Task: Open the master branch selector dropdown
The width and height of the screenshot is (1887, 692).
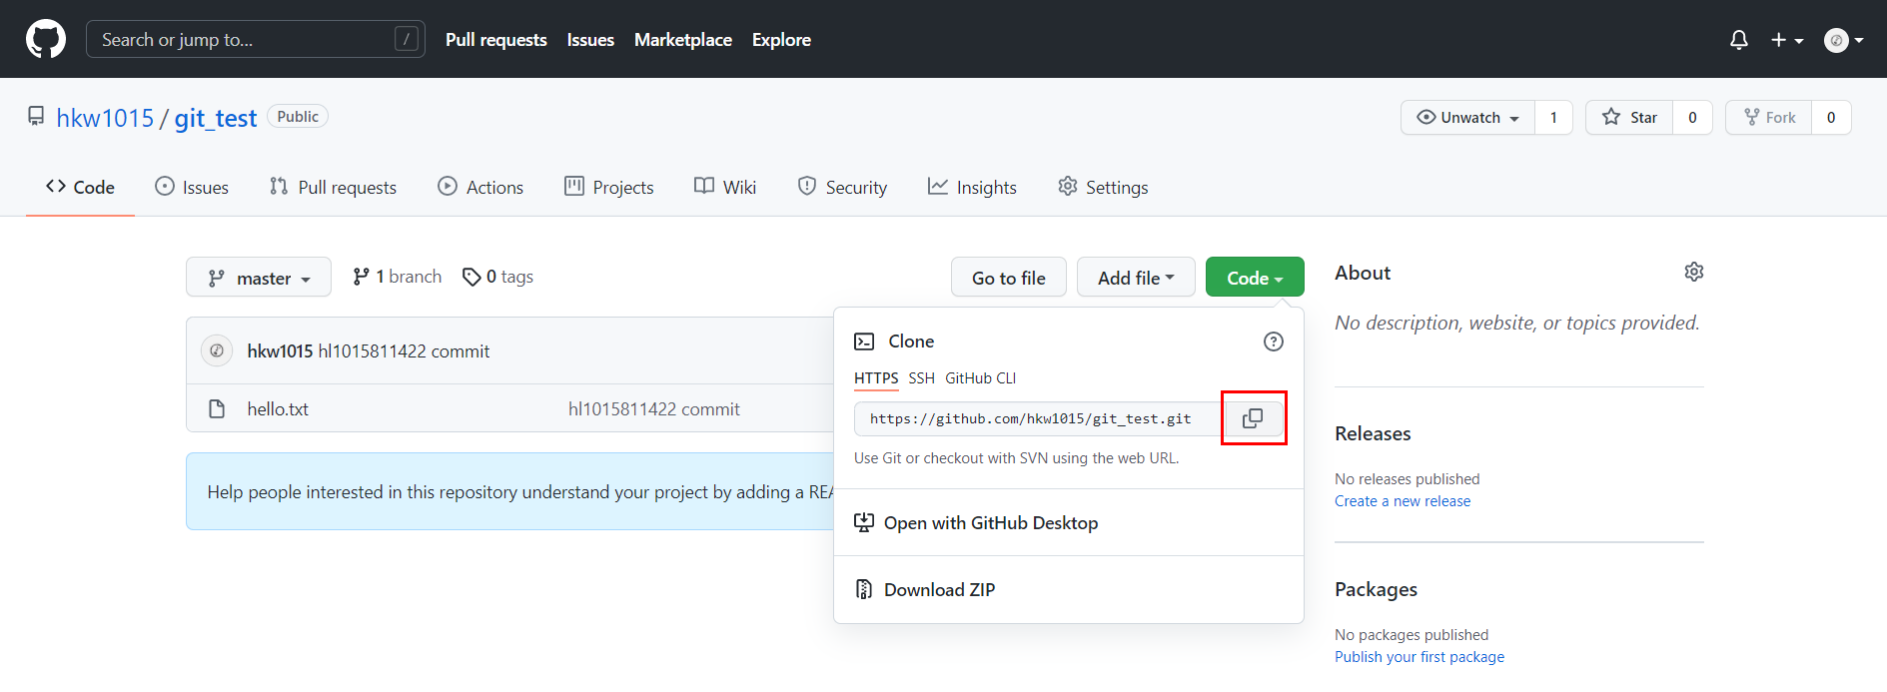Action: 259,279
